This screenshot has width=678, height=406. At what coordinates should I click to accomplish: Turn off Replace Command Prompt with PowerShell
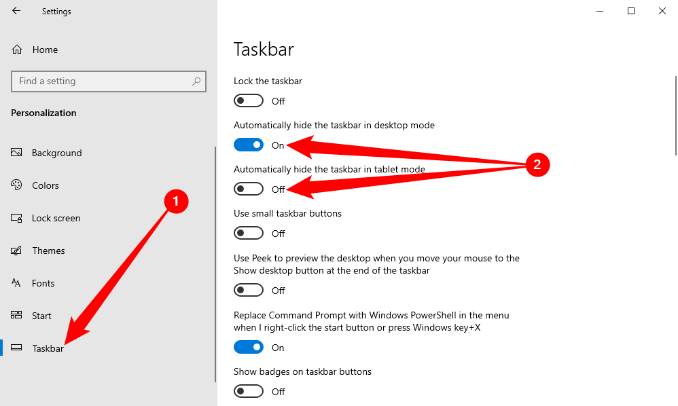249,348
